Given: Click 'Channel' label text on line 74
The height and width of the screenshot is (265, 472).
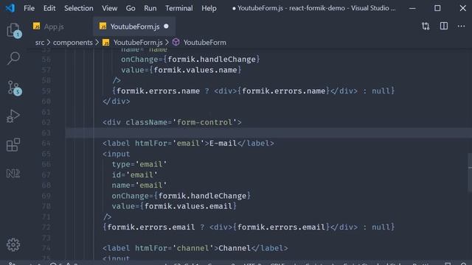Looking at the screenshot, I should (235, 248).
